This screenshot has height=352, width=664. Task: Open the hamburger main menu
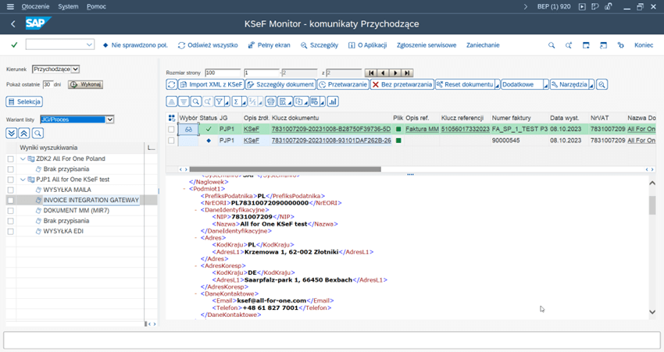[11, 6]
